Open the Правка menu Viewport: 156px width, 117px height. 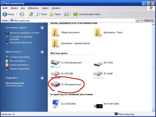[x=14, y=8]
